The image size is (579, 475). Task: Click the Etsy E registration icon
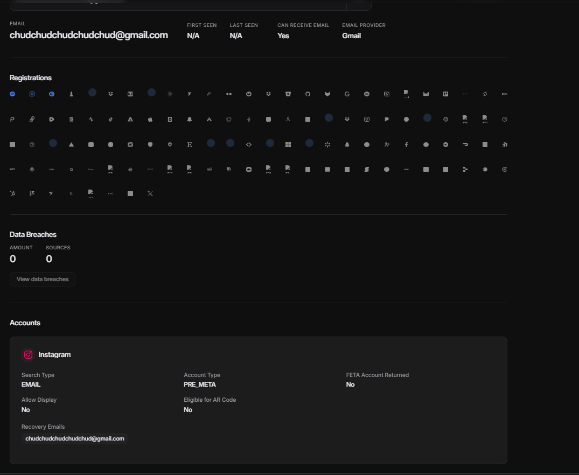[x=190, y=145]
